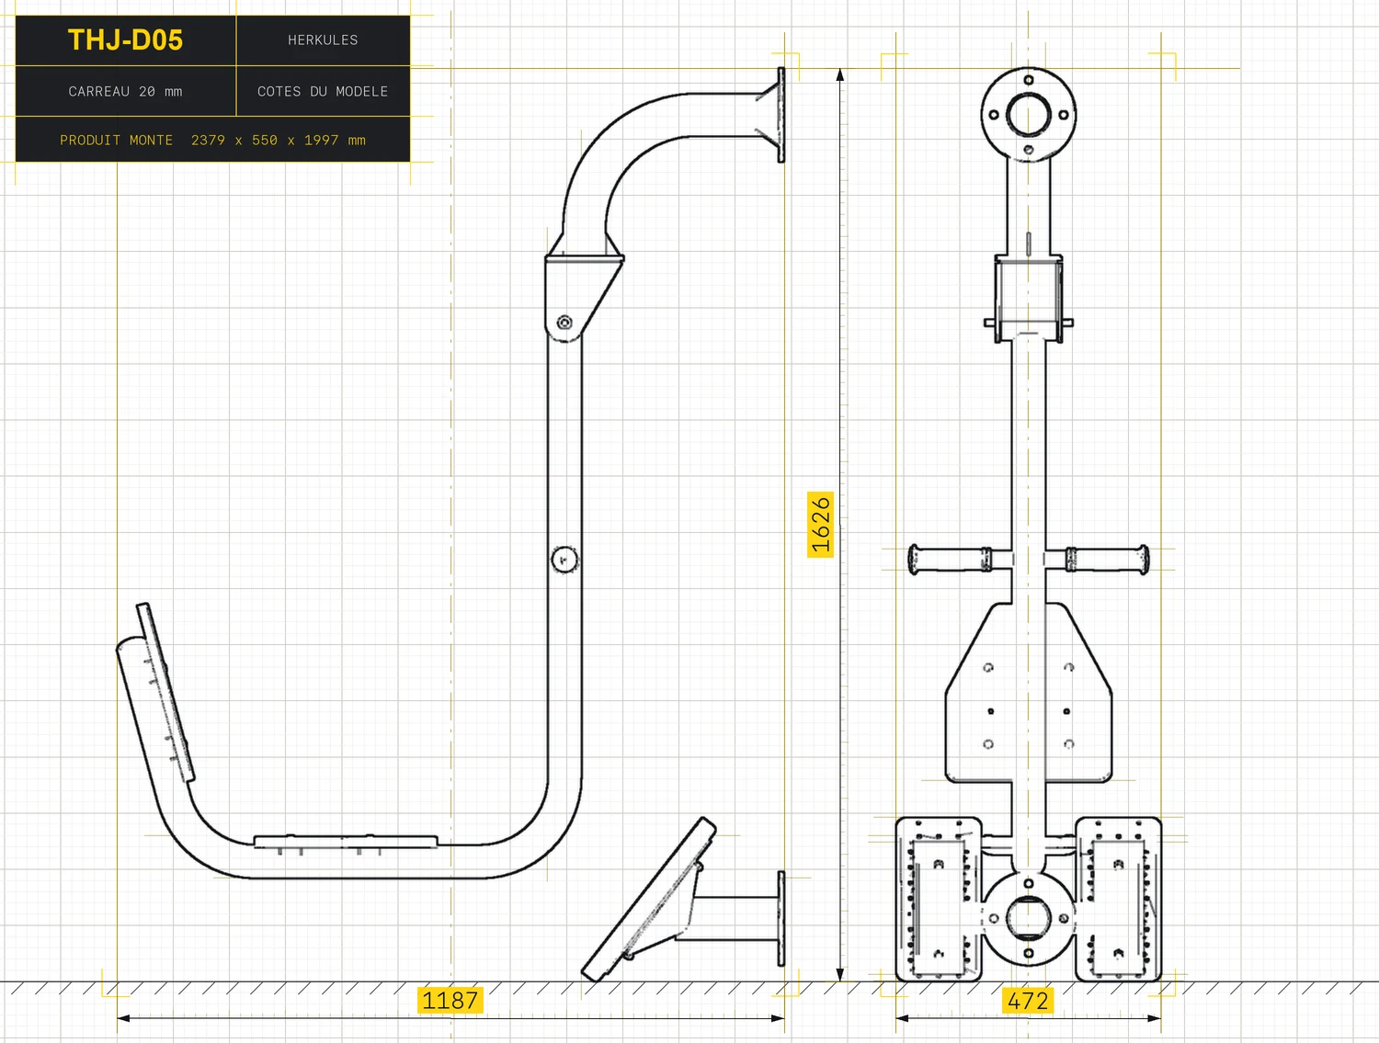Click the left foot plate in front view
Image resolution: width=1379 pixels, height=1043 pixels.
pyautogui.click(x=940, y=900)
